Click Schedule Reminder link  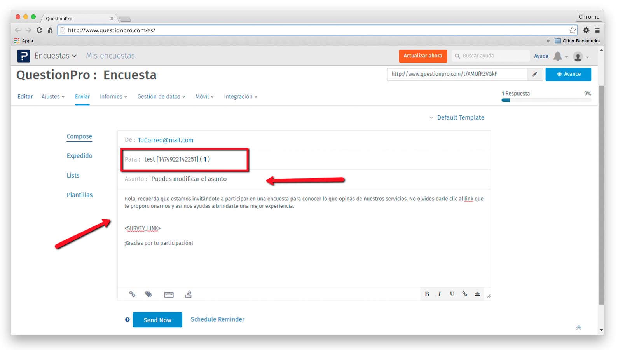(x=218, y=319)
